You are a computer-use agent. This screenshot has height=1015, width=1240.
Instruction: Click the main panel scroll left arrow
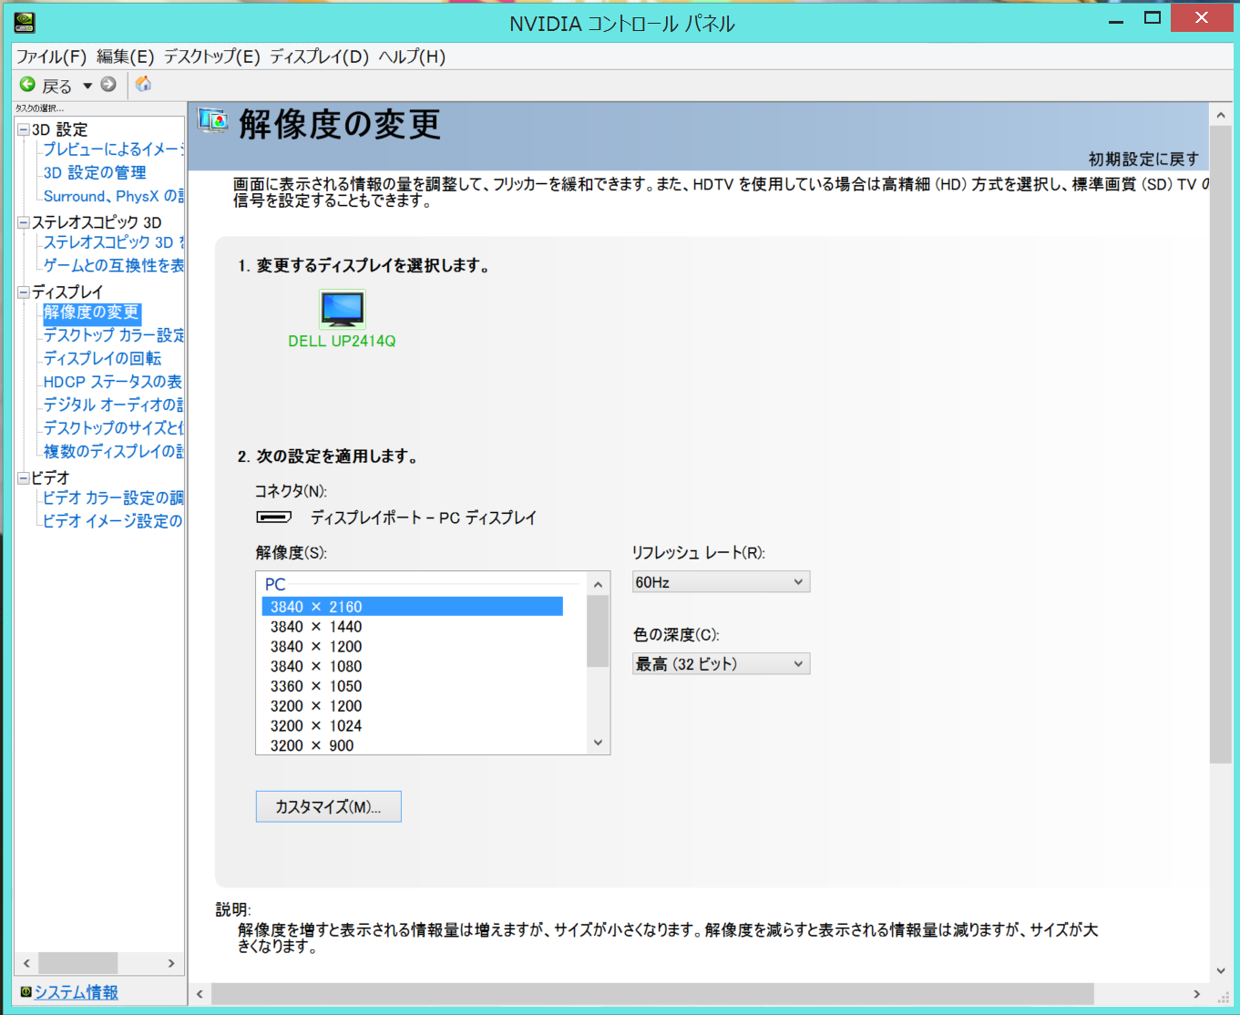[200, 993]
